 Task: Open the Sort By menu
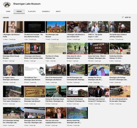pos(126,17)
